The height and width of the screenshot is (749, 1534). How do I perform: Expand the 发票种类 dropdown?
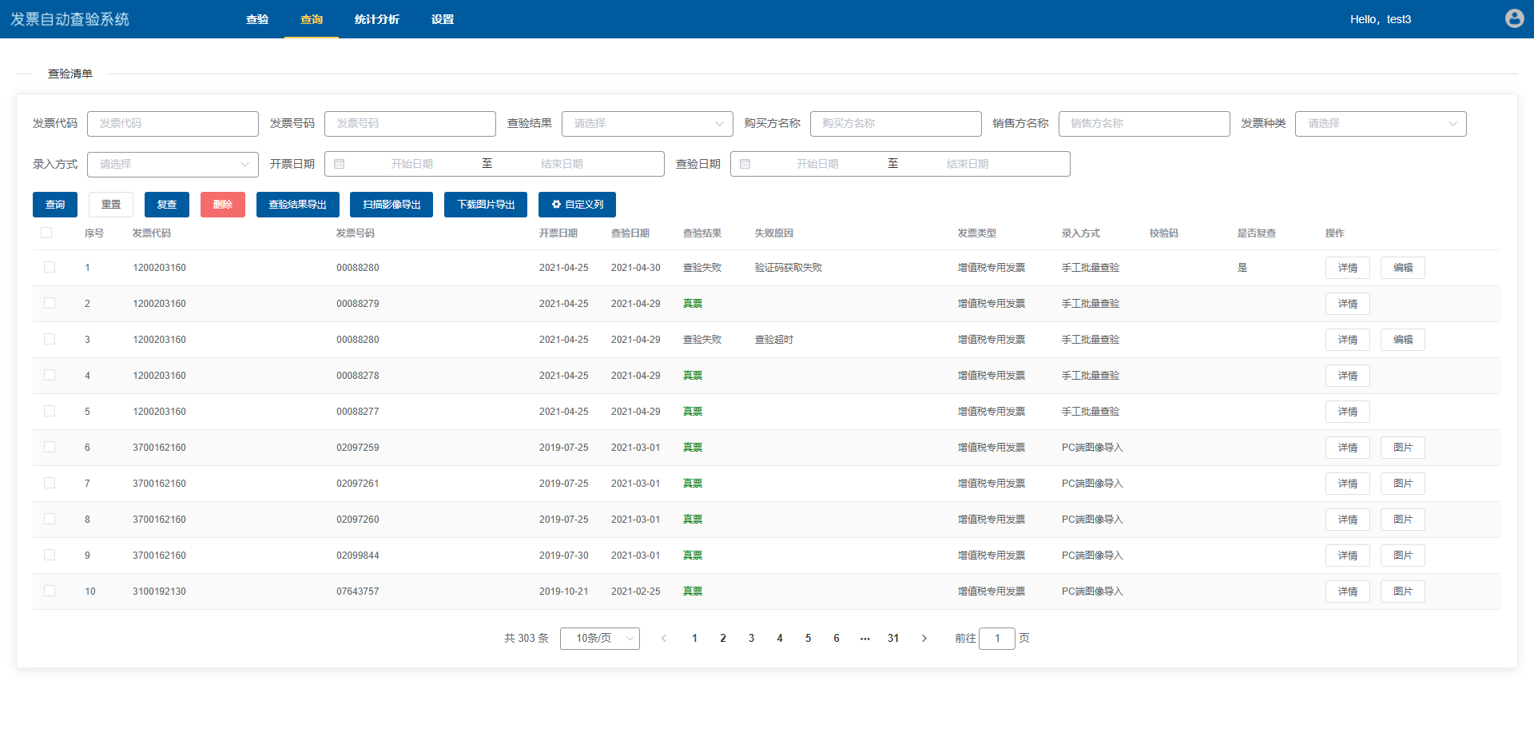[x=1380, y=124]
